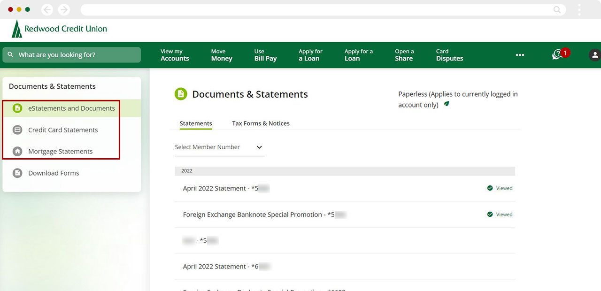Click the browser address bar
Screen dimensions: 601x291
tap(323, 9)
